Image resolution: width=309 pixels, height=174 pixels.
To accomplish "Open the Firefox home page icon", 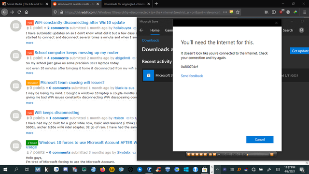I will (x=27, y=12).
